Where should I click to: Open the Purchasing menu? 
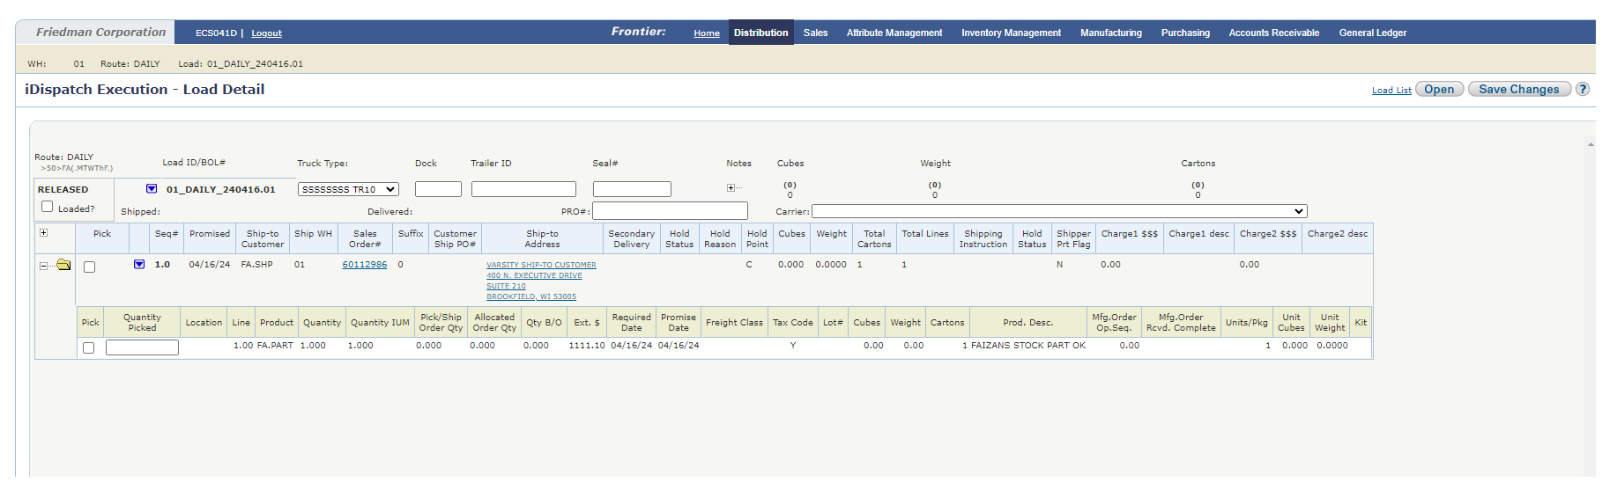pos(1185,33)
